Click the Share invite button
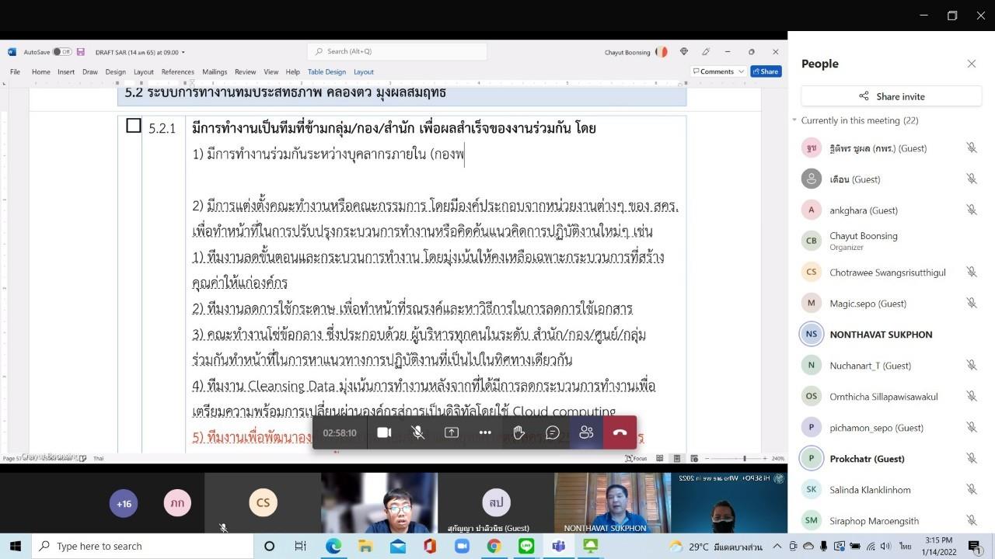 [892, 96]
